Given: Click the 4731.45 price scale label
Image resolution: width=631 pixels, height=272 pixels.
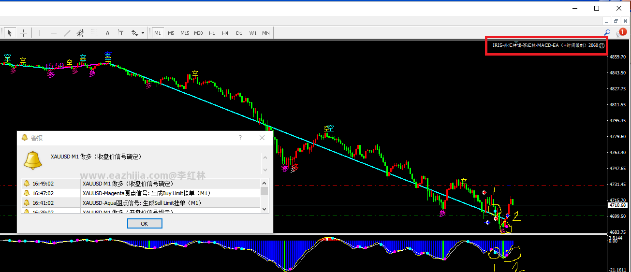Looking at the screenshot, I should (x=617, y=184).
